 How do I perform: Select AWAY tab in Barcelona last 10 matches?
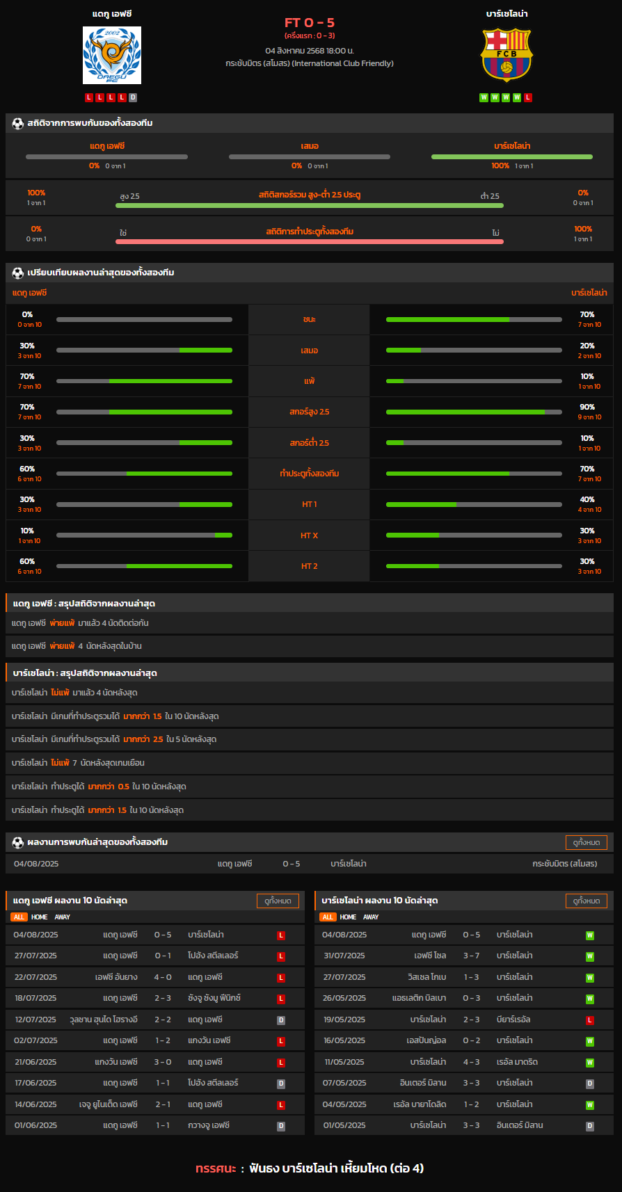coord(371,917)
